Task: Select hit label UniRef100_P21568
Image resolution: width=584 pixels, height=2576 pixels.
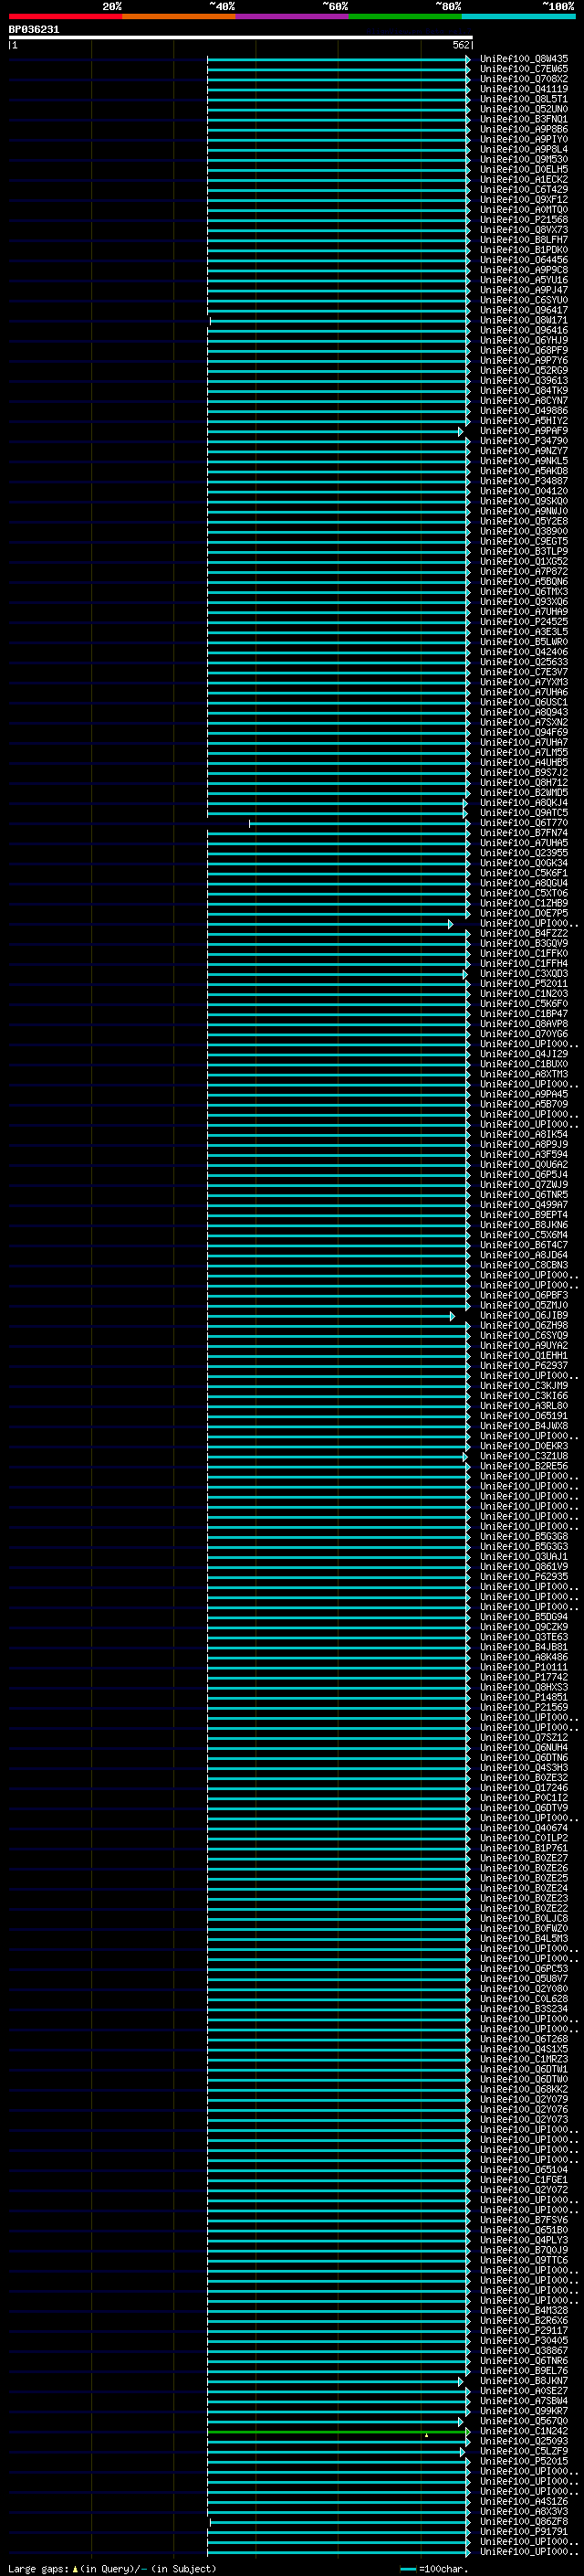Action: coord(524,220)
